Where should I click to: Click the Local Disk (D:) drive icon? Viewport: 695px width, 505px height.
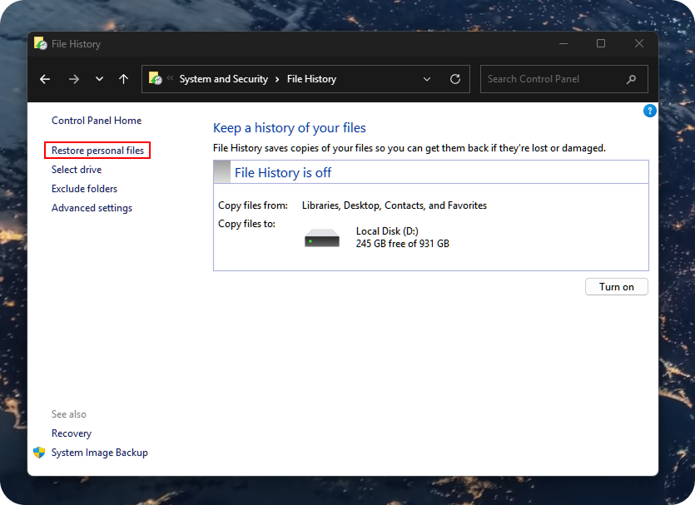(x=322, y=238)
